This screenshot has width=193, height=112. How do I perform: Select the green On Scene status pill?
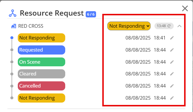pyautogui.click(x=42, y=62)
